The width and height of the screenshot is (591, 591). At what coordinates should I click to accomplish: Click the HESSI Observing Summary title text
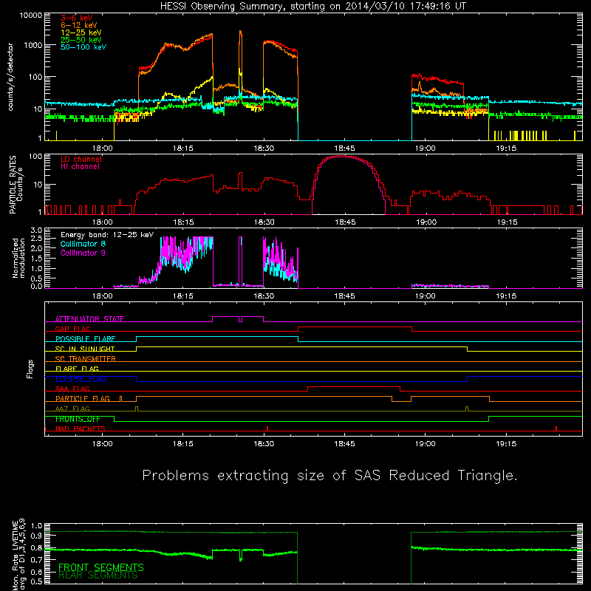click(x=312, y=7)
